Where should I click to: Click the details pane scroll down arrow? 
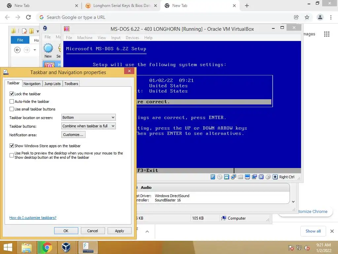[x=293, y=201]
